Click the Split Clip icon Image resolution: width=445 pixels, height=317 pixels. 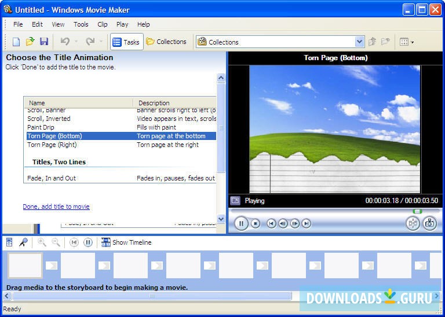413,223
